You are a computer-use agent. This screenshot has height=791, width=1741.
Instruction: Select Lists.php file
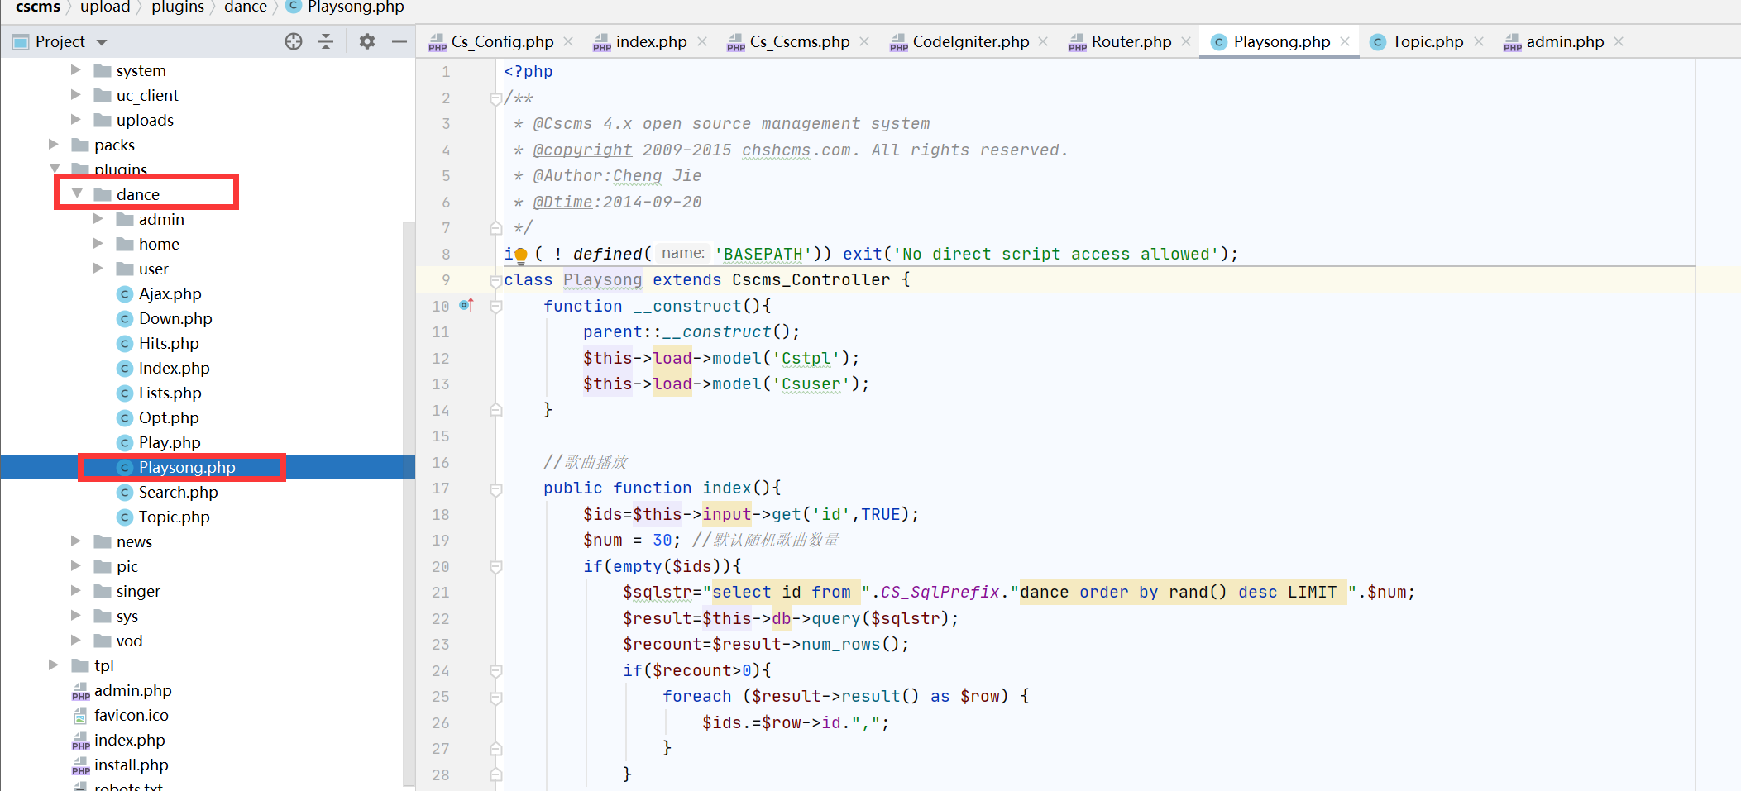click(170, 393)
